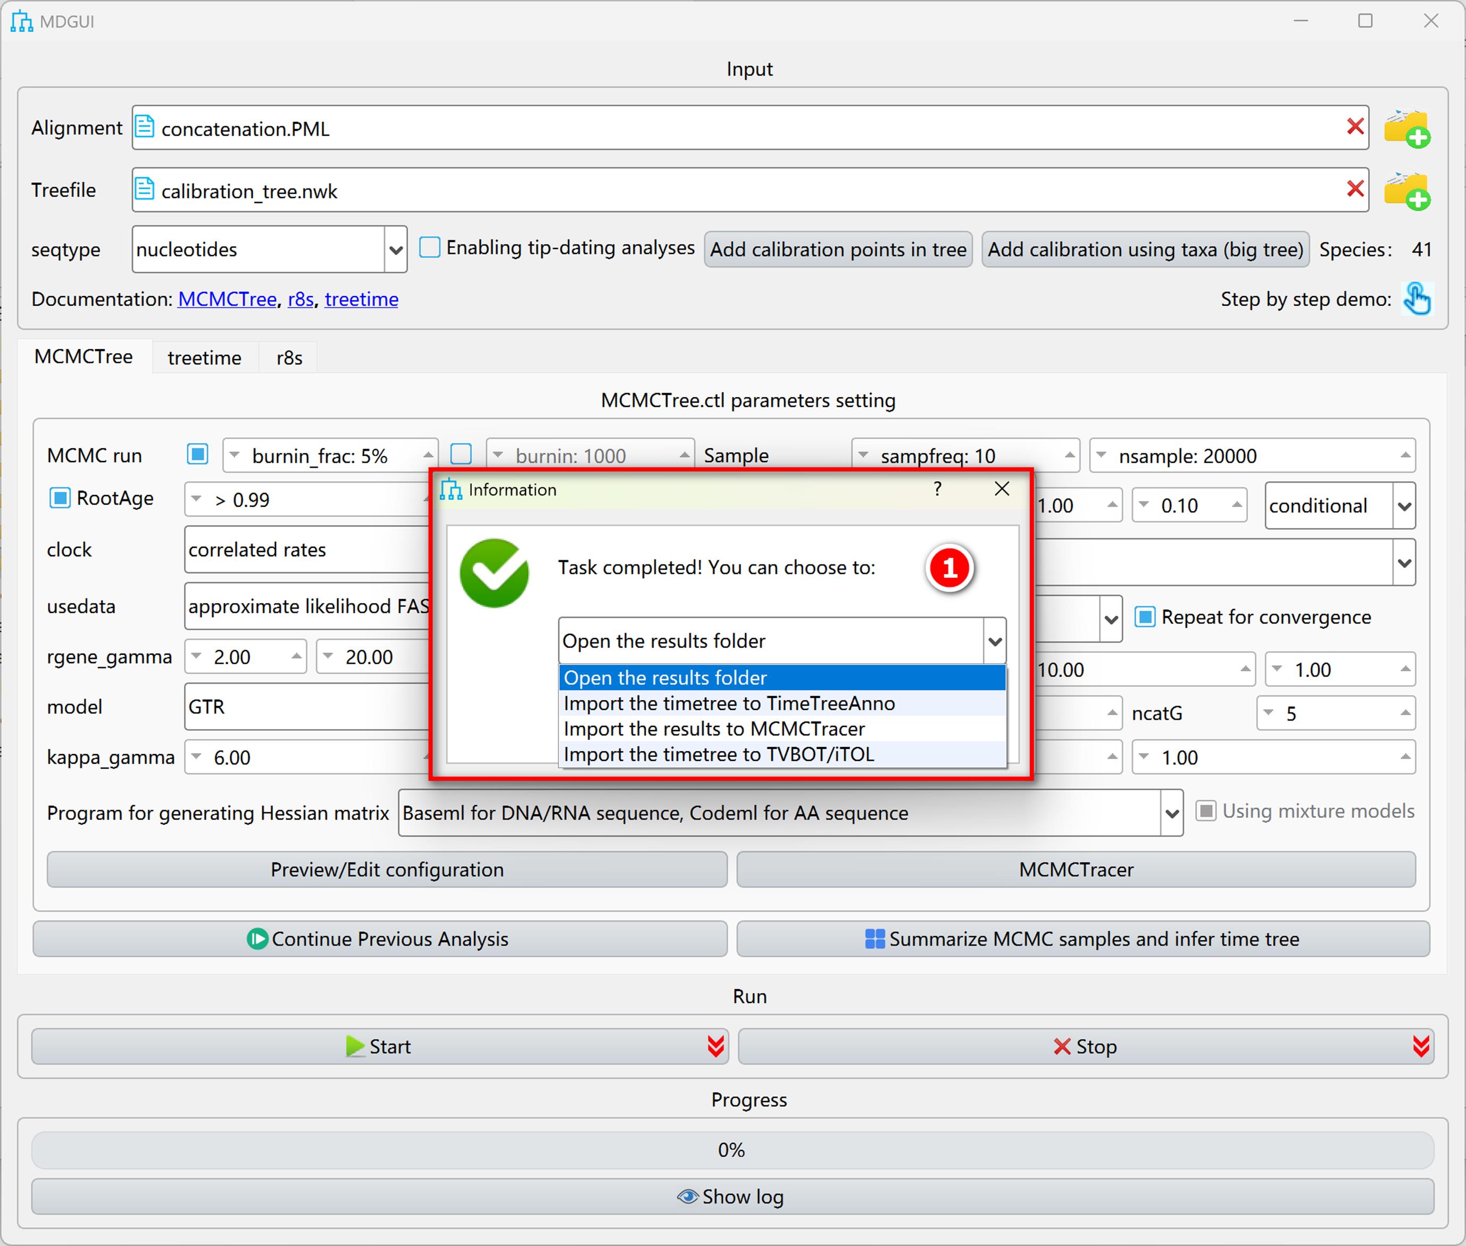Screen dimensions: 1466x1246
Task: Increase nsample value with up arrow
Action: (1405, 455)
